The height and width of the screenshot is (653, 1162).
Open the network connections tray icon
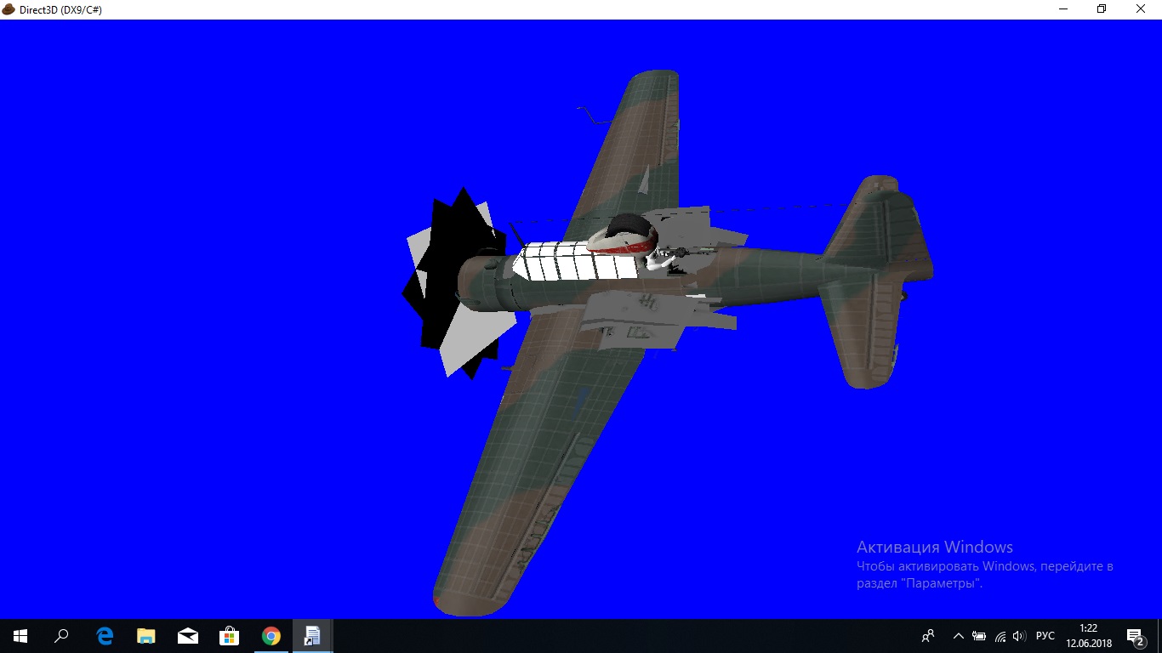point(1000,636)
